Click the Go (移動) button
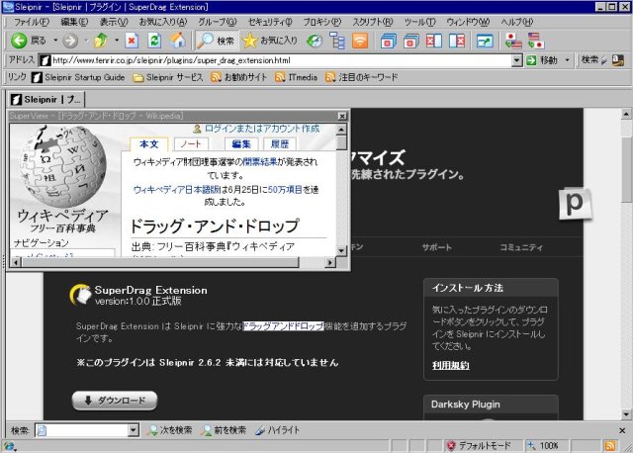 point(542,60)
